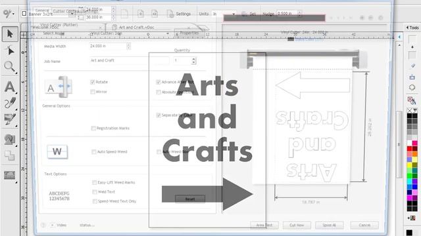Select the eraser icon in Tools panel

[412, 66]
